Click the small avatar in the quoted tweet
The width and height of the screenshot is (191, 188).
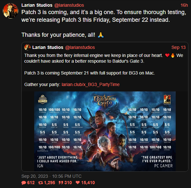click(27, 47)
